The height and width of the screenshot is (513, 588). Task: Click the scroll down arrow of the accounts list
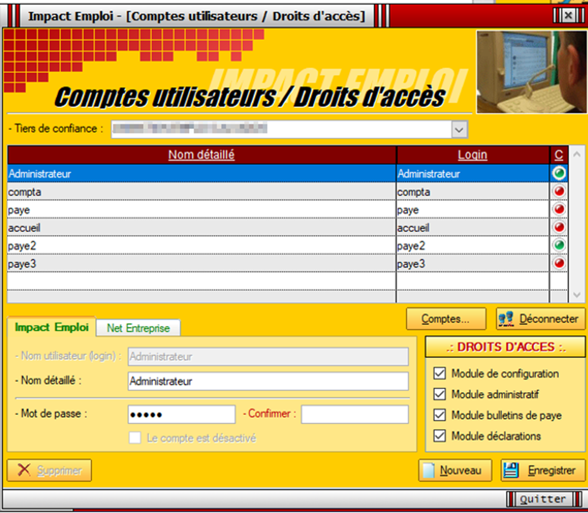(x=577, y=295)
